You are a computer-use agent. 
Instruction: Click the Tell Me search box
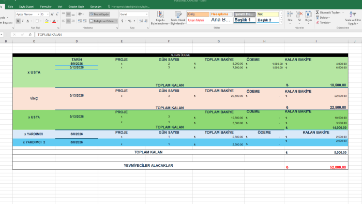[129, 7]
